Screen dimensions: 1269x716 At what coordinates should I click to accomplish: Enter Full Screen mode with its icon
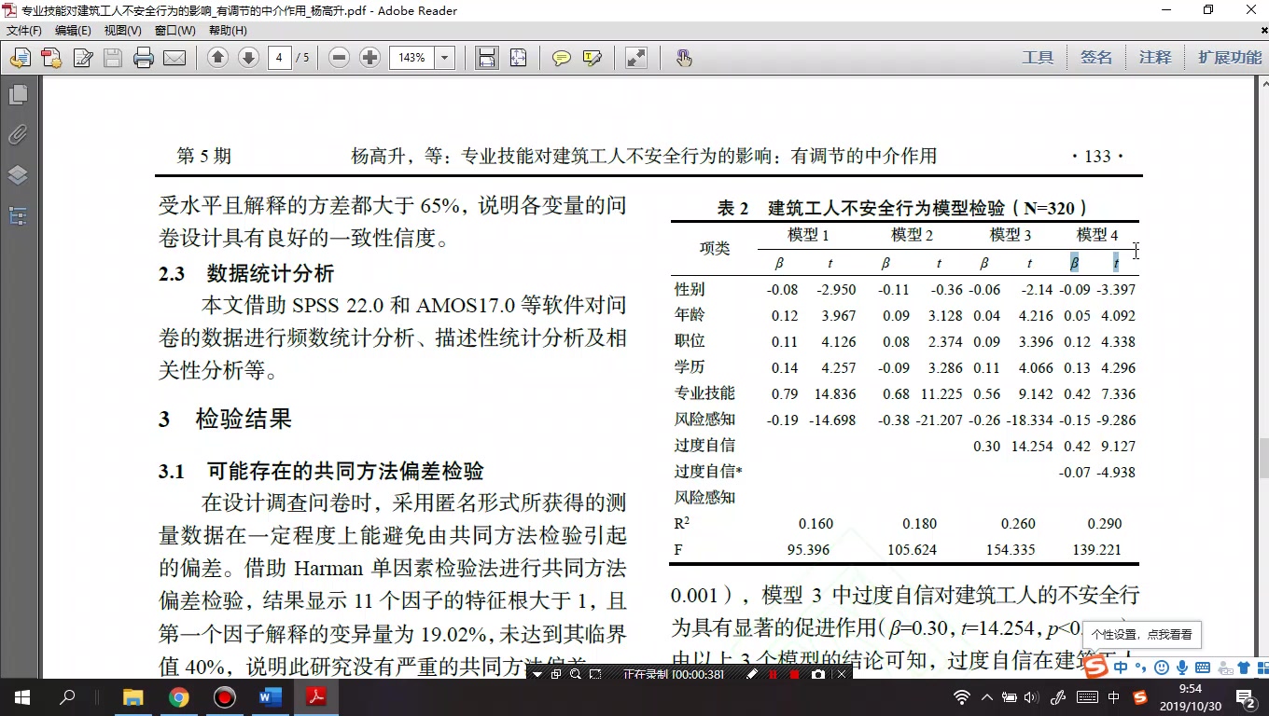coord(637,57)
